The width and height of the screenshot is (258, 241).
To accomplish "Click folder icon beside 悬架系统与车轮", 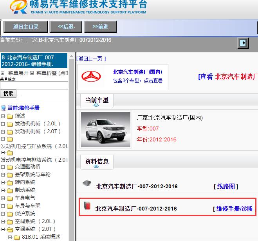I will pyautogui.click(x=10, y=175).
